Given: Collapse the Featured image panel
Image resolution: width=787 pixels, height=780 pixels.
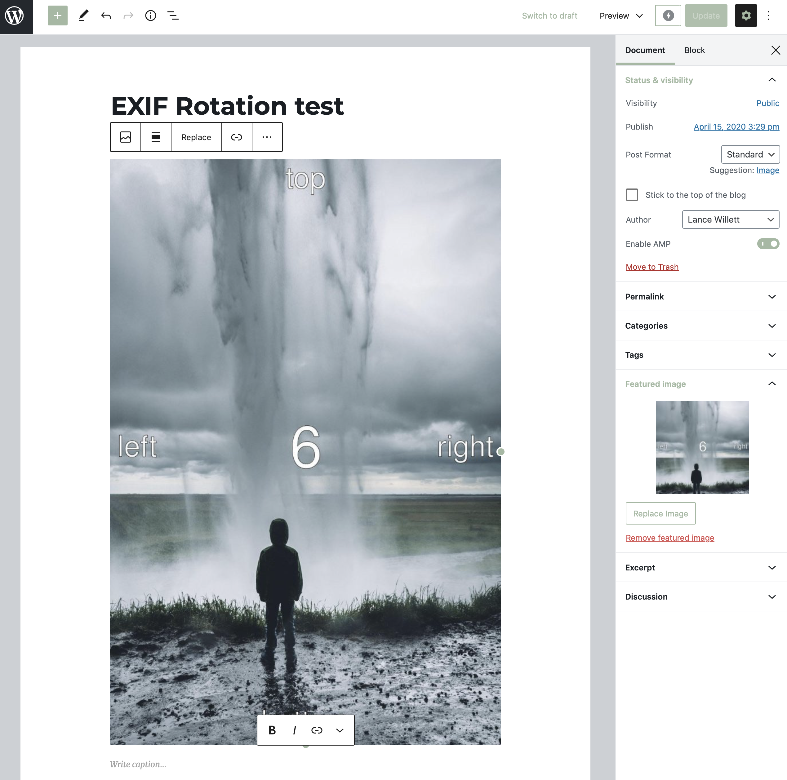Looking at the screenshot, I should [701, 384].
